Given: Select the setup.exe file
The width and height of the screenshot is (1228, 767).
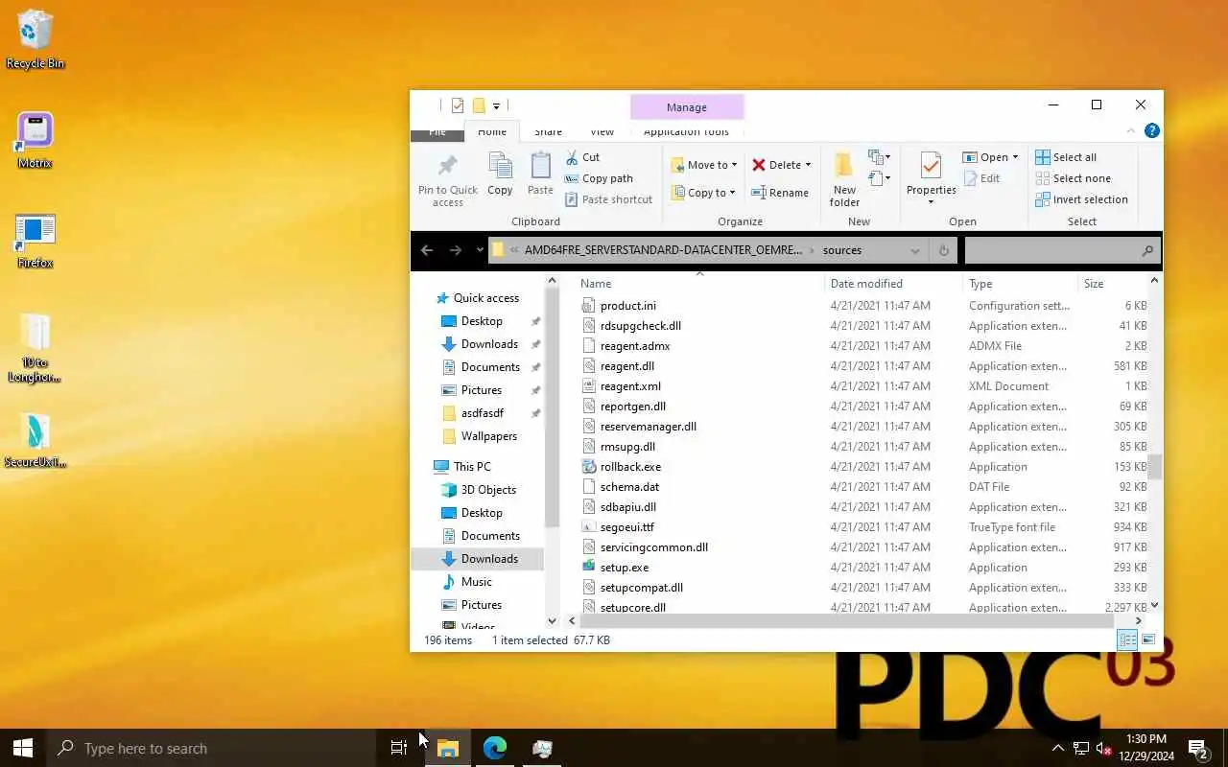Looking at the screenshot, I should (624, 568).
